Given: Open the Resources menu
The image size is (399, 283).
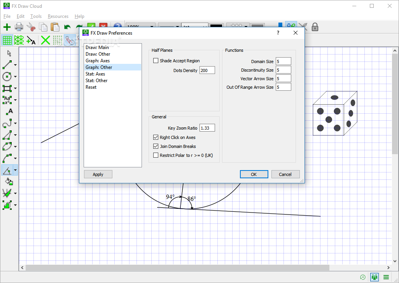Looking at the screenshot, I should tap(58, 16).
